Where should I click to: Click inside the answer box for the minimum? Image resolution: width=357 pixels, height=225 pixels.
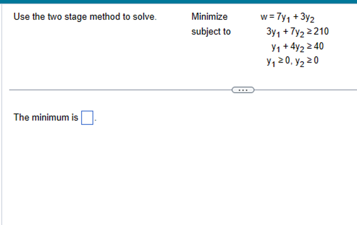coord(87,118)
